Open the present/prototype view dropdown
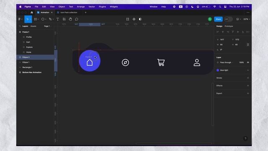 point(238,19)
